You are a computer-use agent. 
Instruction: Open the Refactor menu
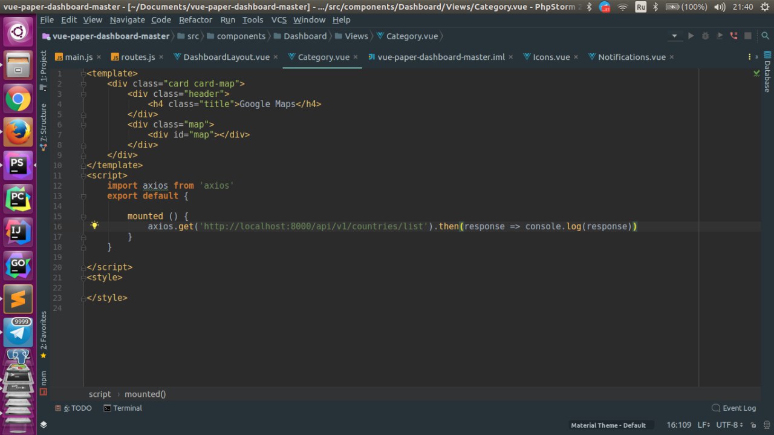(x=195, y=19)
